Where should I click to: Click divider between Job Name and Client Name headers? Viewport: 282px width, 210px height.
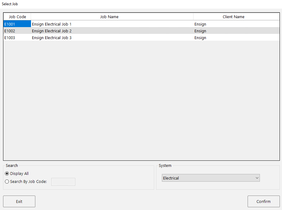pos(193,17)
